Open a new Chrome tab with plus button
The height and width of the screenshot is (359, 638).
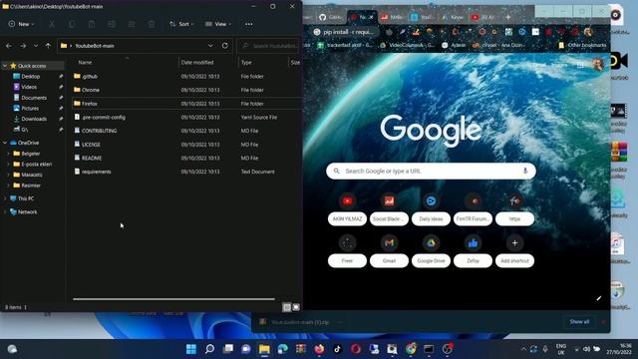point(507,17)
